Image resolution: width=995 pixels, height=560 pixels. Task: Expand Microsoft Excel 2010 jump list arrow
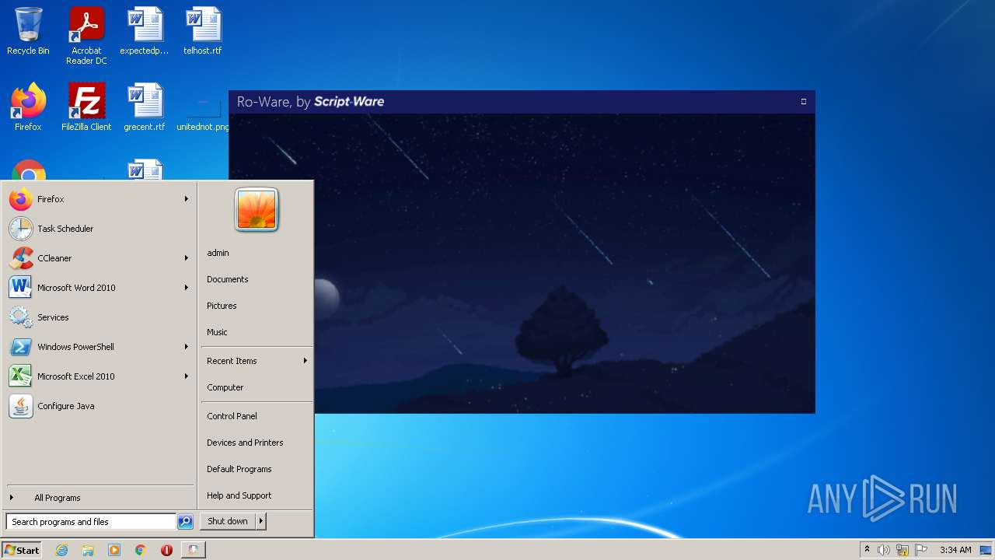point(187,376)
